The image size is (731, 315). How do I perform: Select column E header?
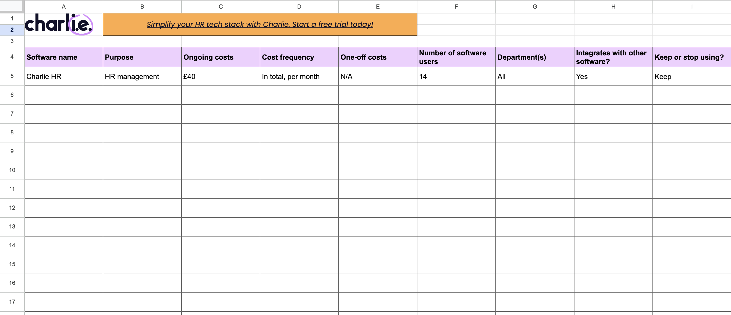377,6
